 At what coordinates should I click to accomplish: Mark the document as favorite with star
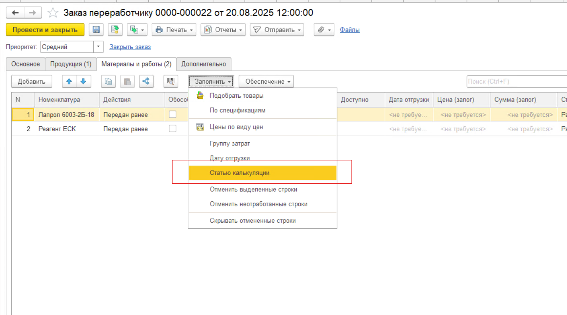pyautogui.click(x=53, y=13)
